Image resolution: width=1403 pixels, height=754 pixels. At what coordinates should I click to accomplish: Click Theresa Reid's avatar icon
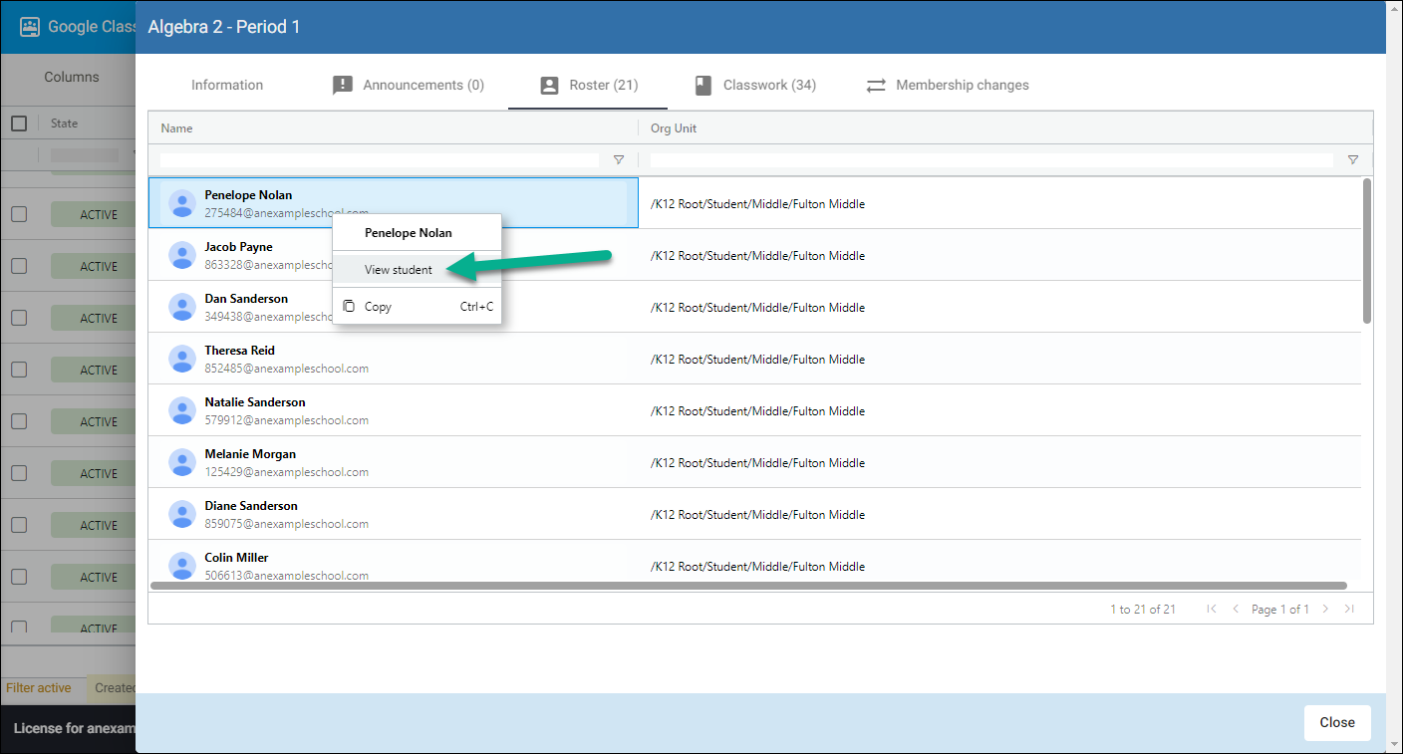point(181,359)
